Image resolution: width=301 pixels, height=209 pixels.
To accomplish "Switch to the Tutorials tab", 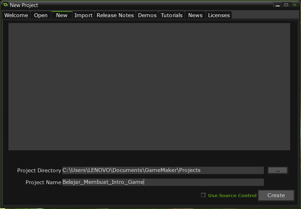I will (x=172, y=15).
